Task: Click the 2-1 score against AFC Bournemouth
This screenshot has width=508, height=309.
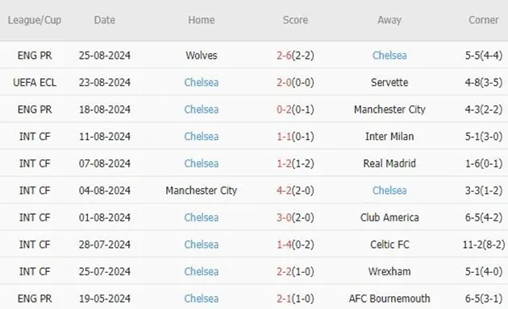Action: pyautogui.click(x=284, y=299)
